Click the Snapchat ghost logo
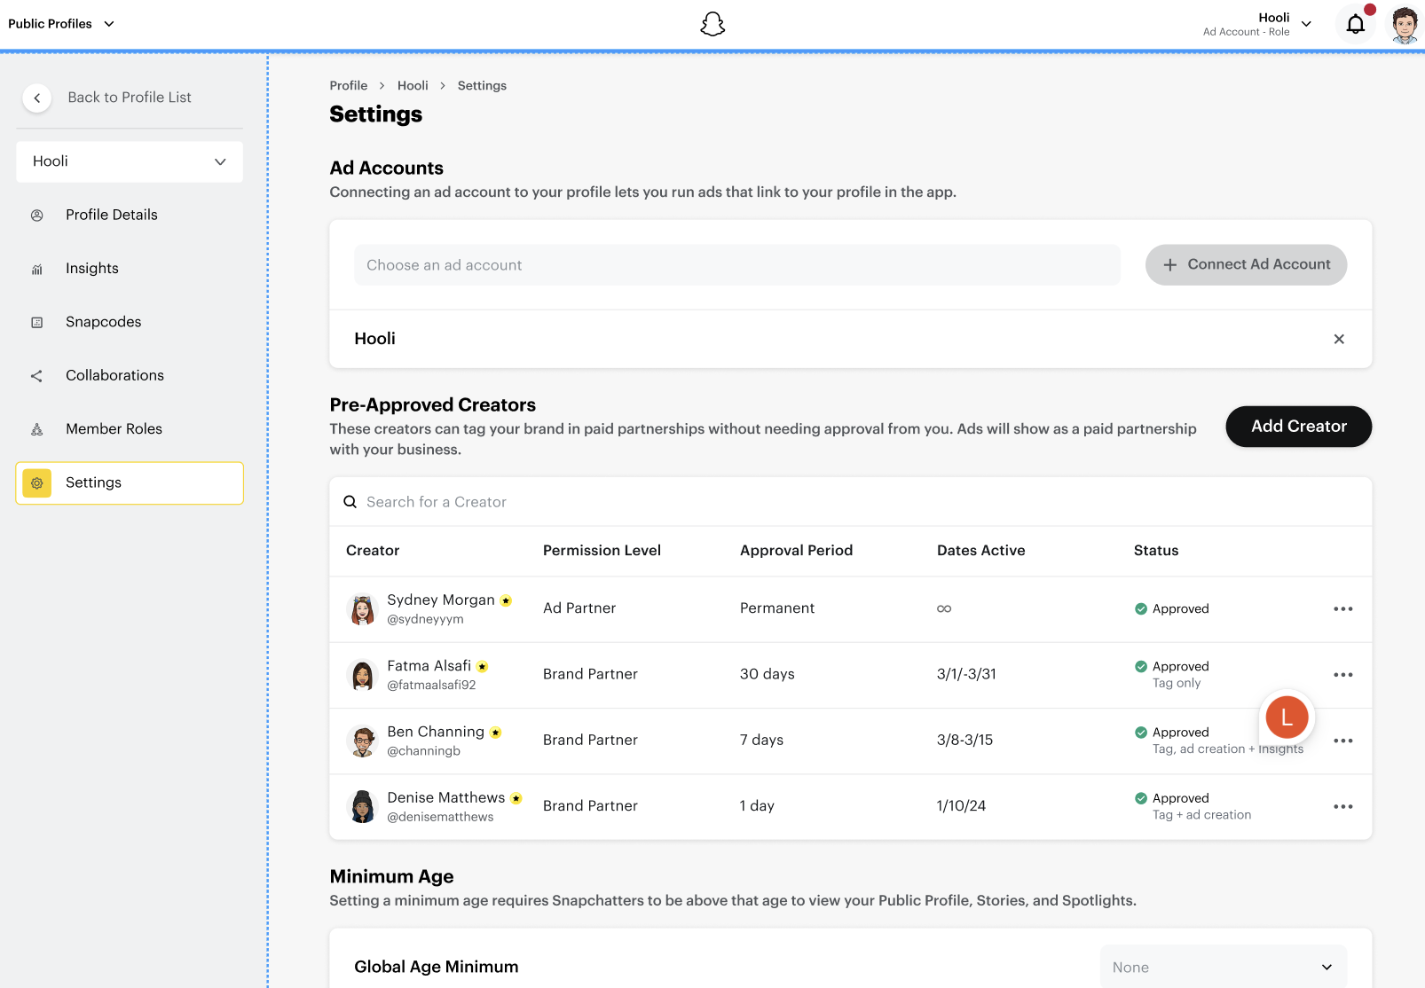Viewport: 1425px width, 988px height. tap(712, 24)
